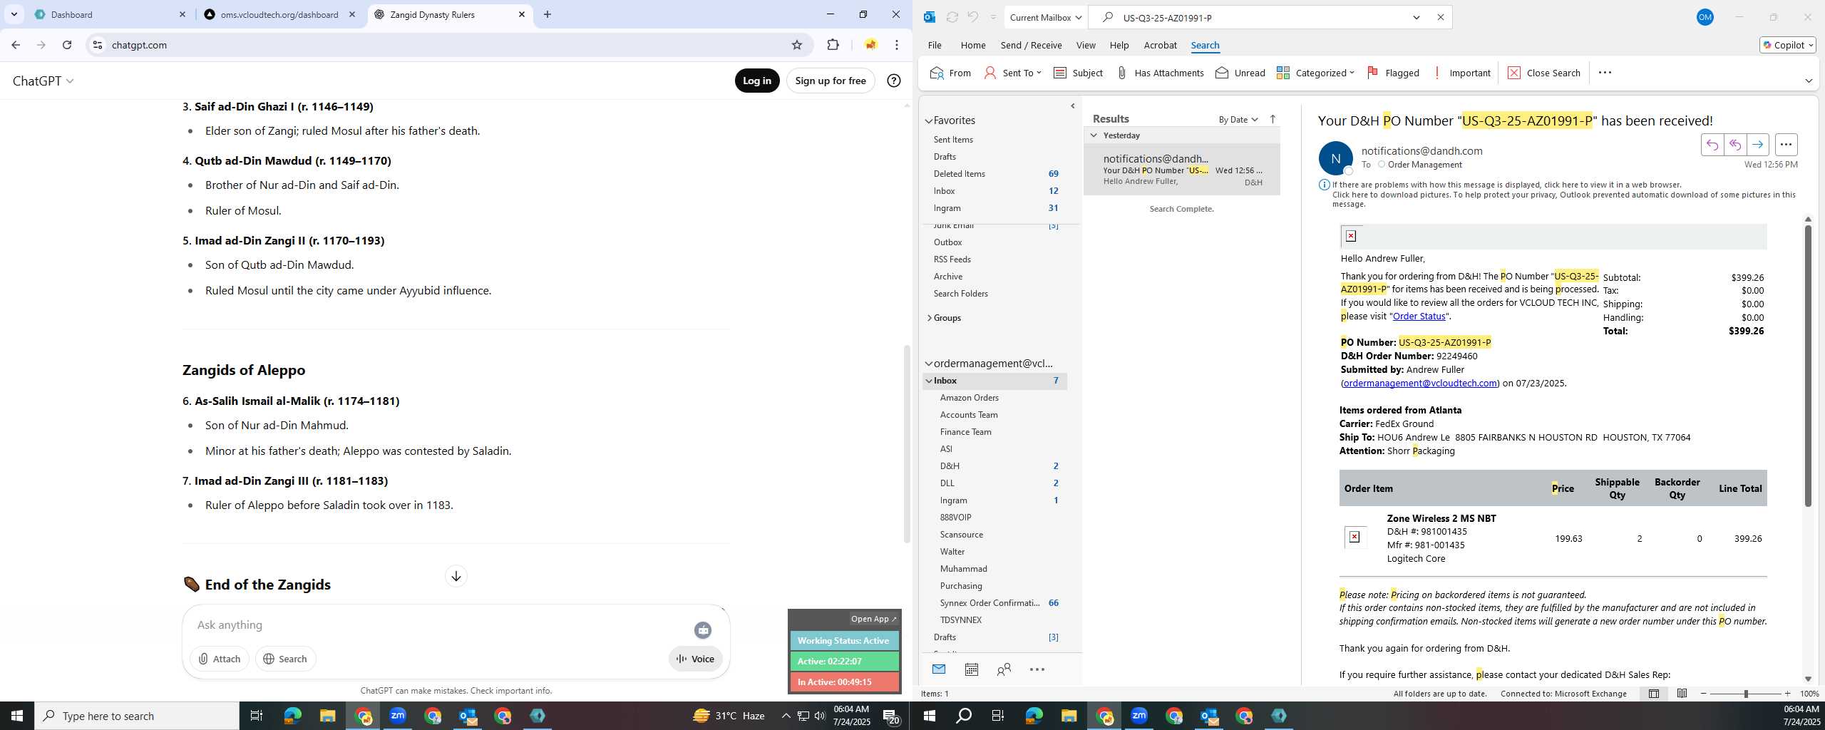Switch Outlook to reading view layout icon
The height and width of the screenshot is (730, 1825).
1682,694
